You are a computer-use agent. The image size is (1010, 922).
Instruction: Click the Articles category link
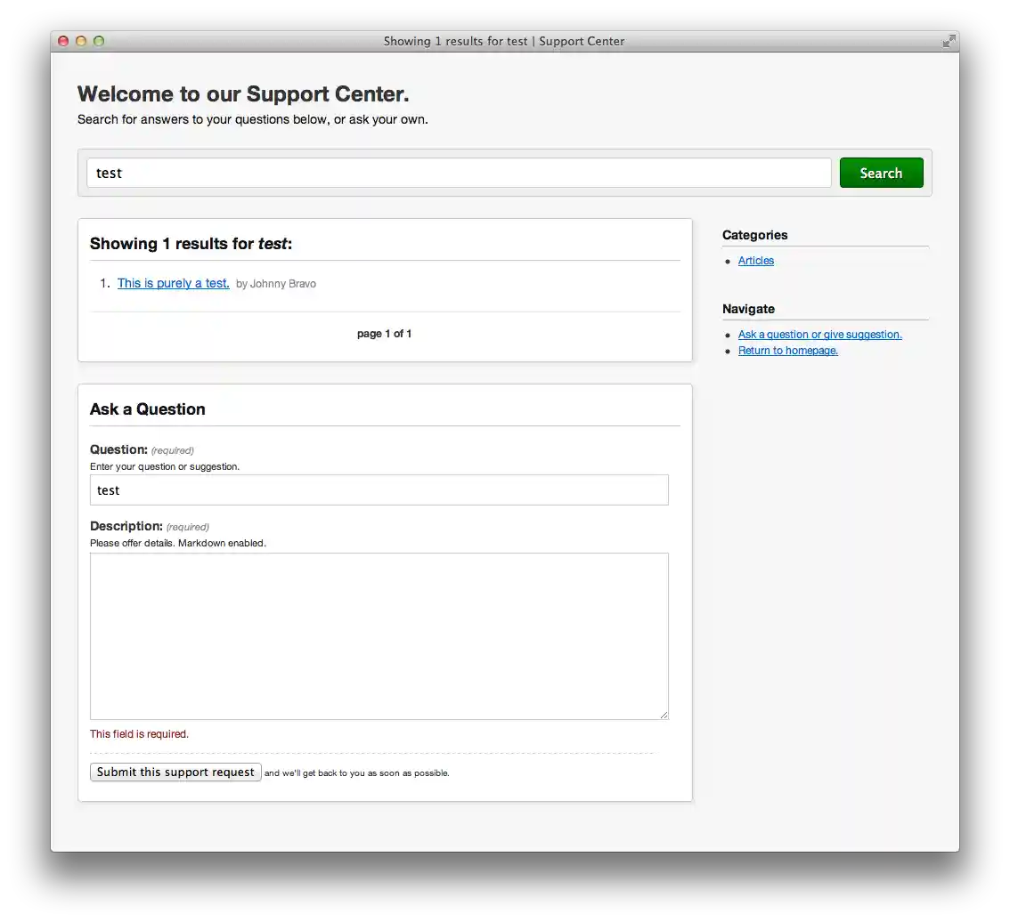[x=755, y=260]
